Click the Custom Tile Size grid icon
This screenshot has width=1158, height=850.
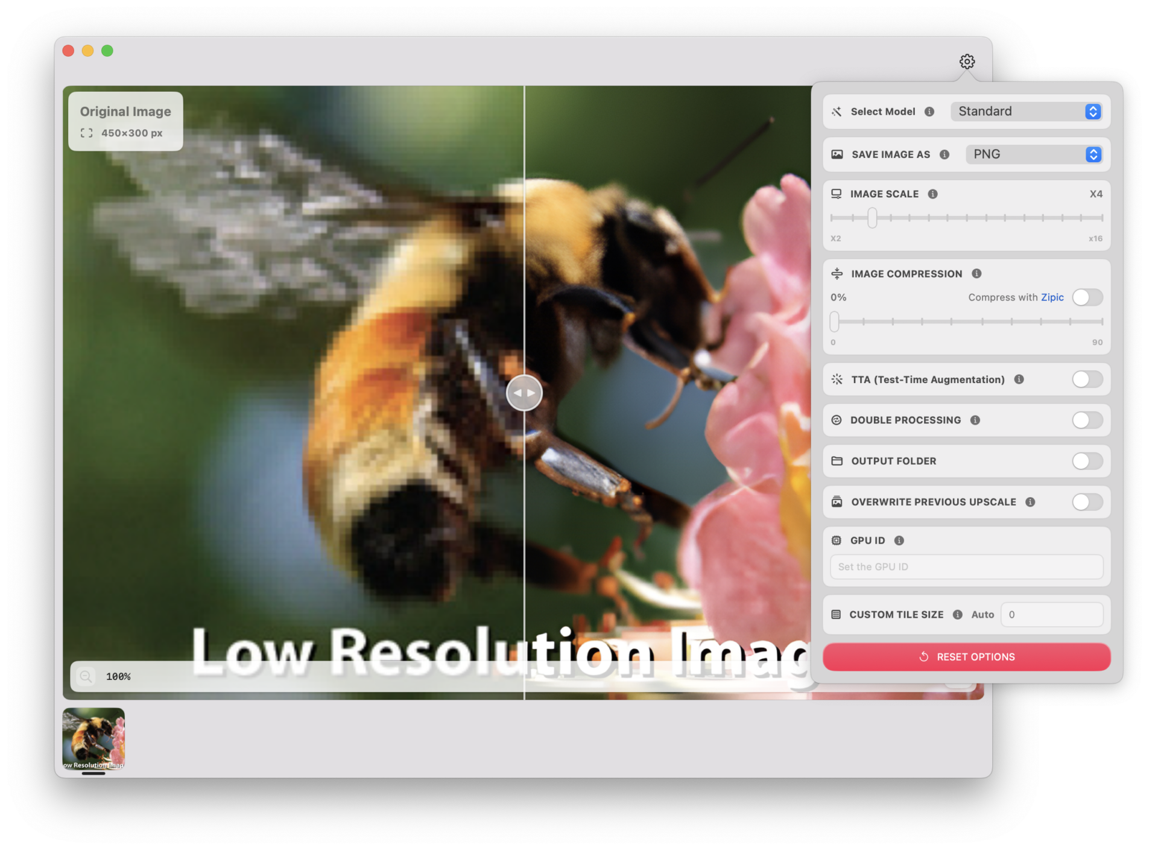[837, 614]
